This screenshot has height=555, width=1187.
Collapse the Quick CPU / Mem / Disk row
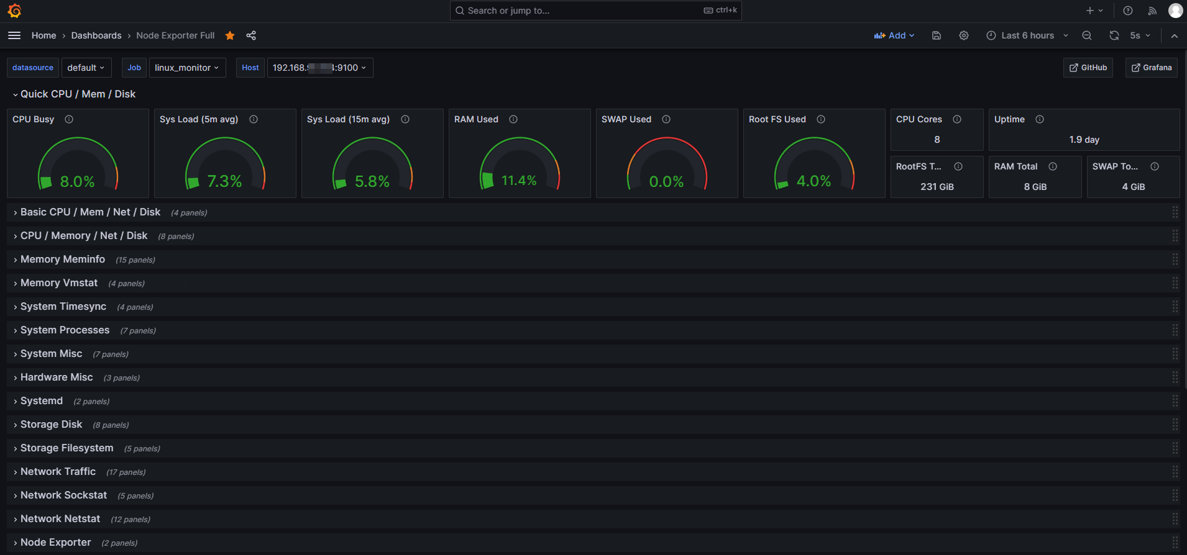tap(74, 94)
